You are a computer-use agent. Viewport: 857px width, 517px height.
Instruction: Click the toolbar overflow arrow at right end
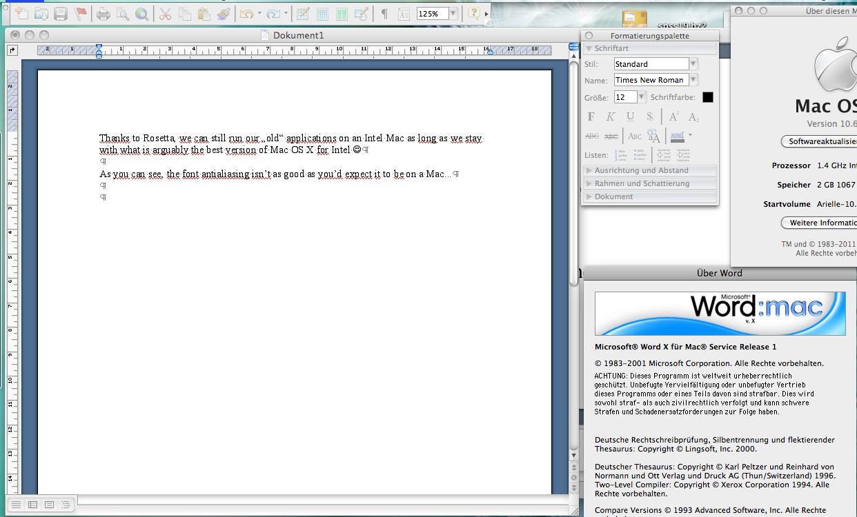click(486, 14)
